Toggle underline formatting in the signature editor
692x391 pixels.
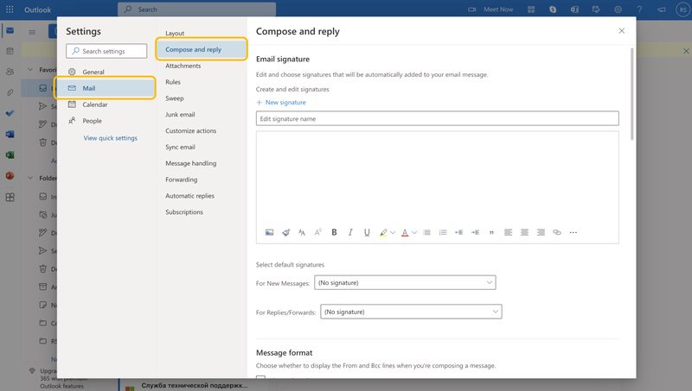click(367, 232)
